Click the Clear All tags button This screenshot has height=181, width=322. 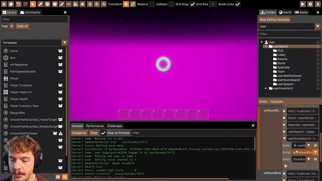pyautogui.click(x=22, y=26)
